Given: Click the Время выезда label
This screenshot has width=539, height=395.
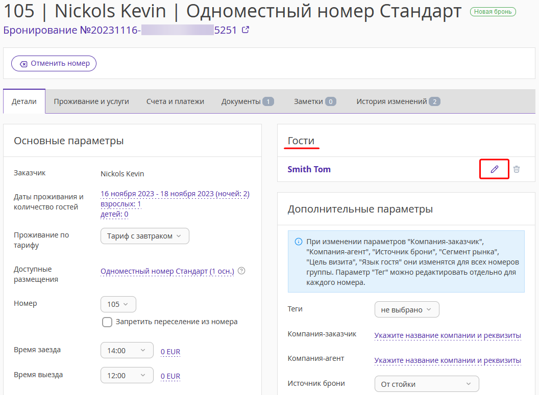Looking at the screenshot, I should click(x=38, y=375).
